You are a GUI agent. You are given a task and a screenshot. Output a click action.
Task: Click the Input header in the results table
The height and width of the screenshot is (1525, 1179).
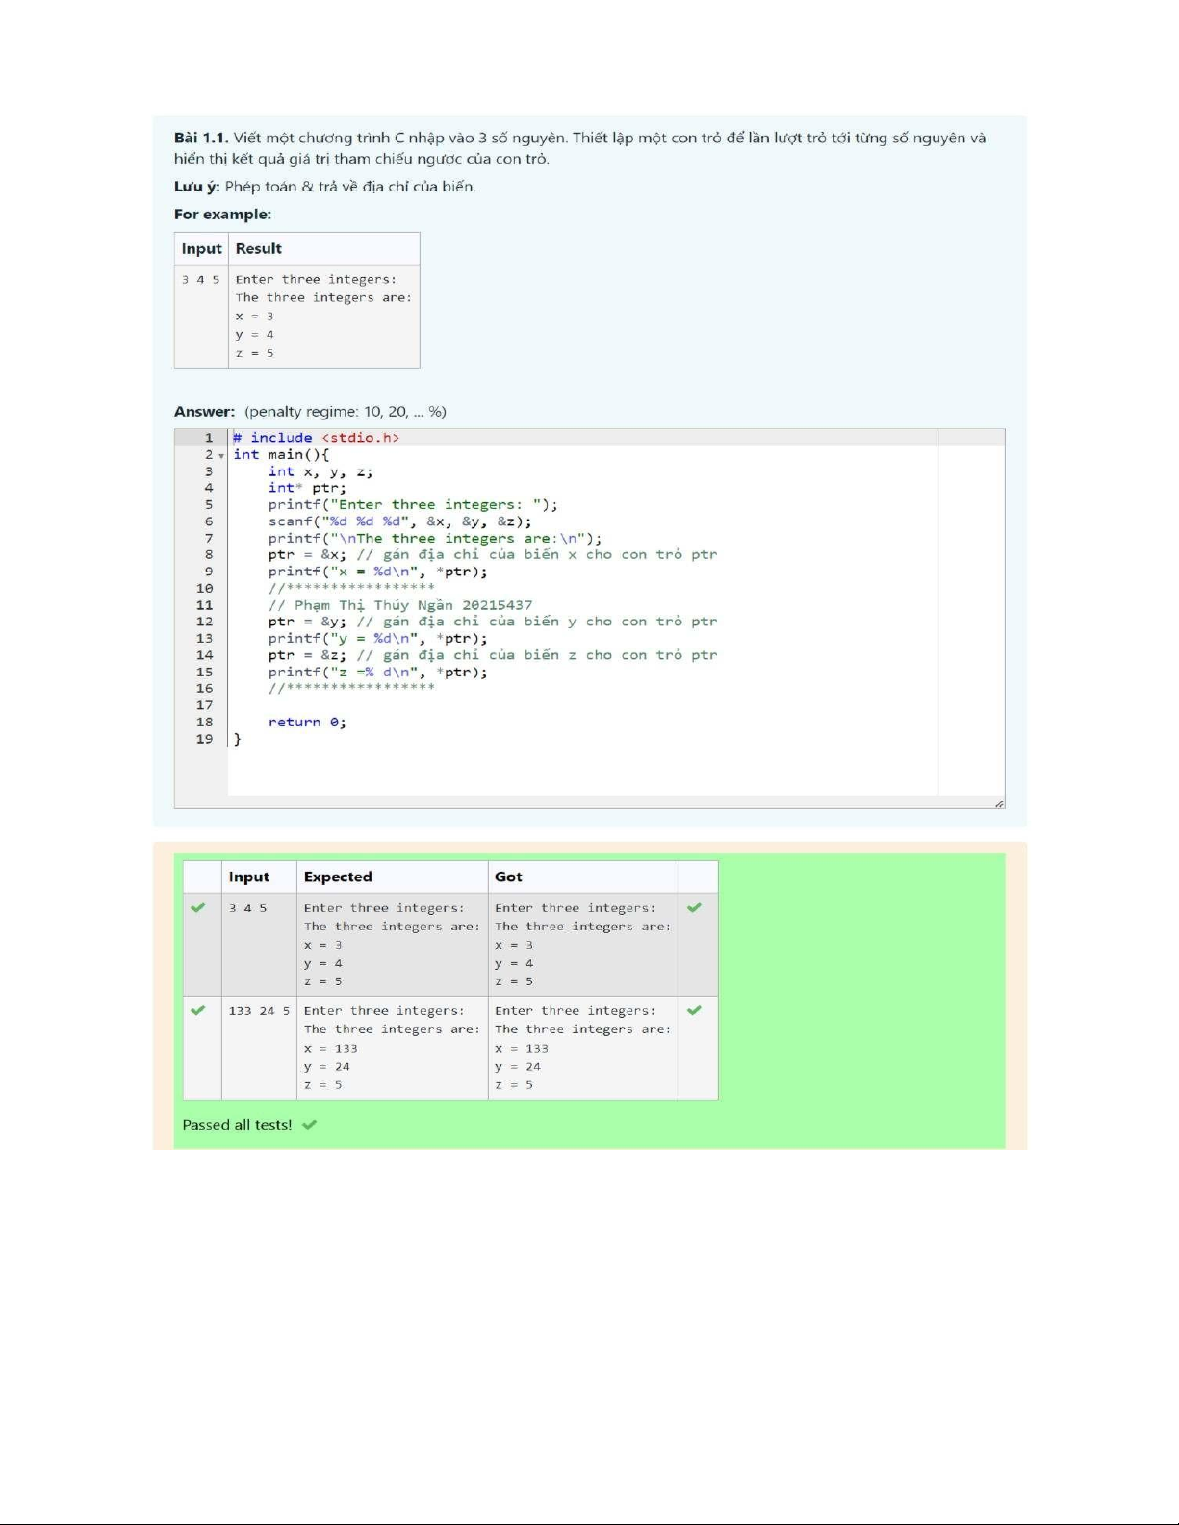248,877
